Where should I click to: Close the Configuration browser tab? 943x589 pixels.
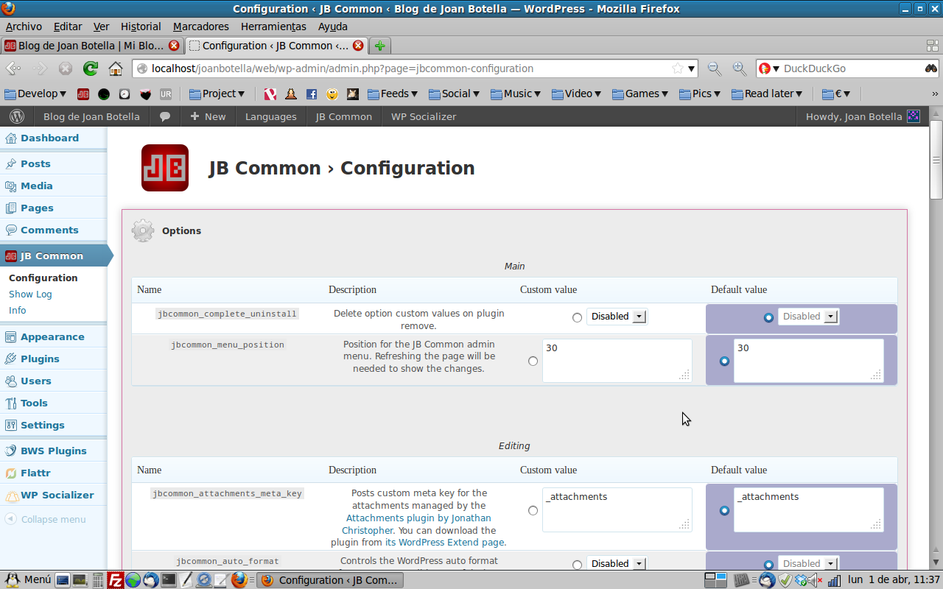[x=358, y=46]
